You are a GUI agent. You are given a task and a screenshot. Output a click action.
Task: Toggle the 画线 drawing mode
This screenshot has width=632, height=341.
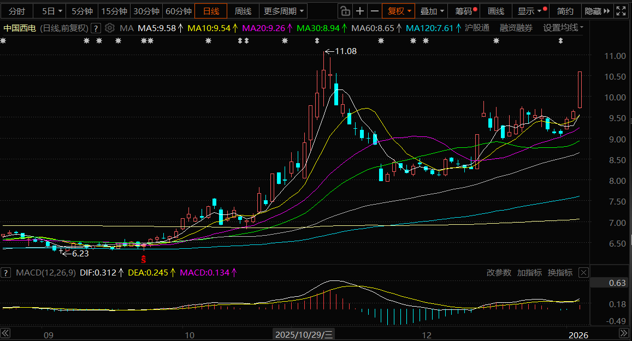click(495, 11)
